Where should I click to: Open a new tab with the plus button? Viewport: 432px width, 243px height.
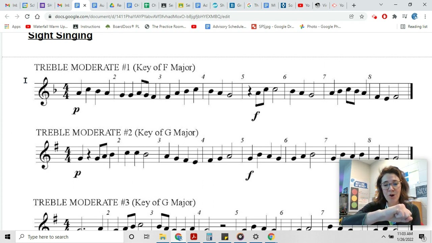coord(354,5)
